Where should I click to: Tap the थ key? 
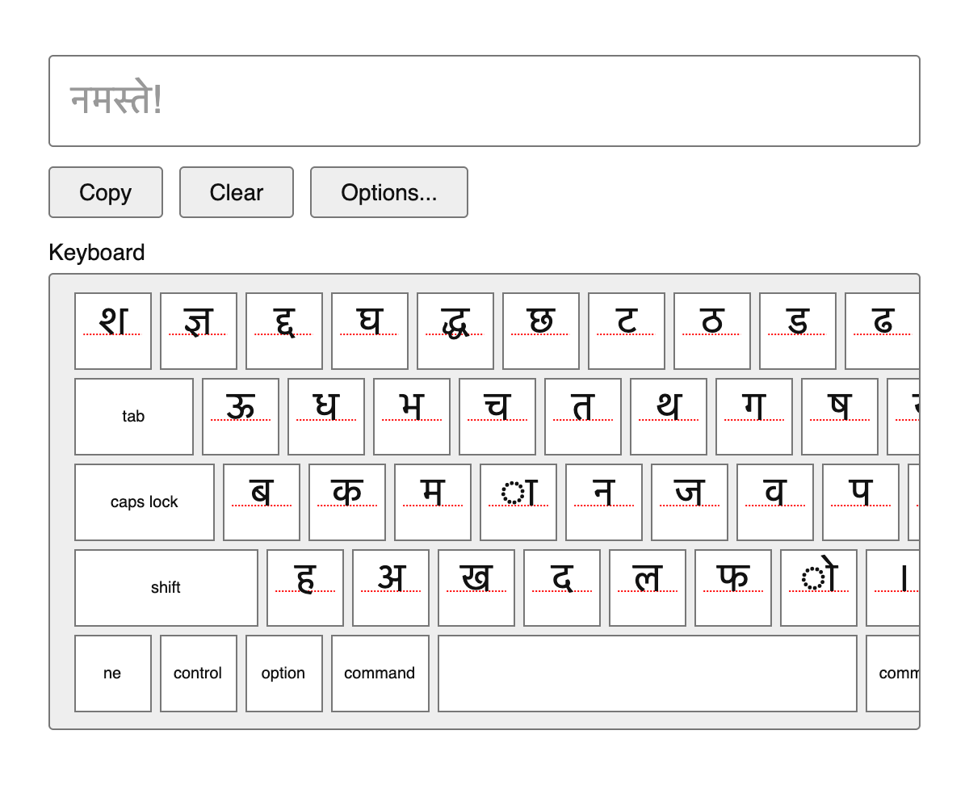coord(669,417)
